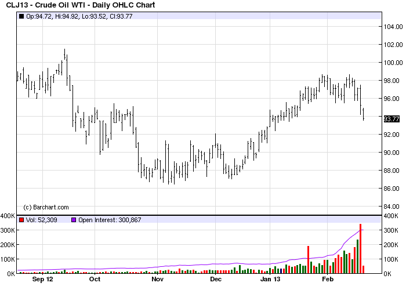Click the 'Op:94.72' open value text
406x297 pixels.
(x=39, y=16)
